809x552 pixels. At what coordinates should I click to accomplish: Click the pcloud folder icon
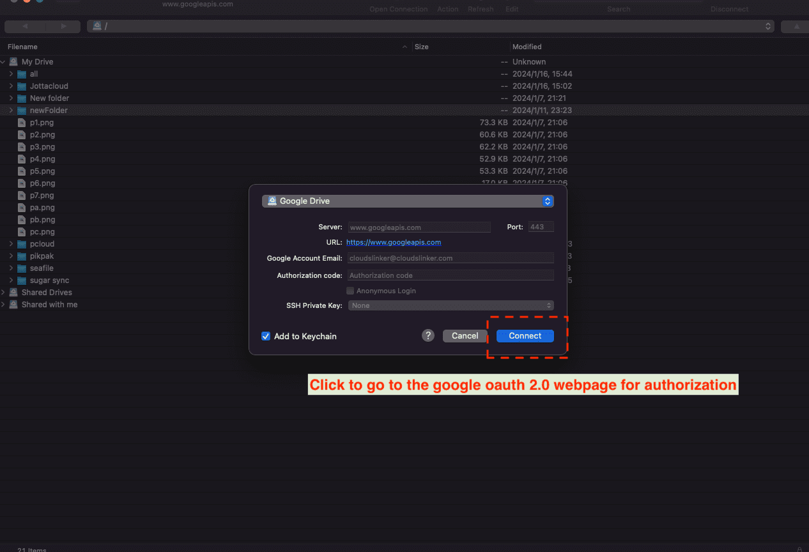pos(22,244)
